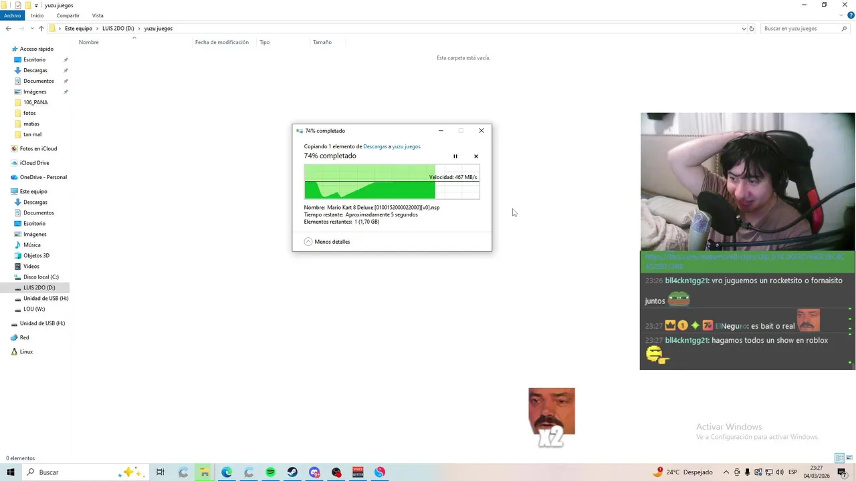Switch to the Compartir ribbon tab

tap(68, 15)
